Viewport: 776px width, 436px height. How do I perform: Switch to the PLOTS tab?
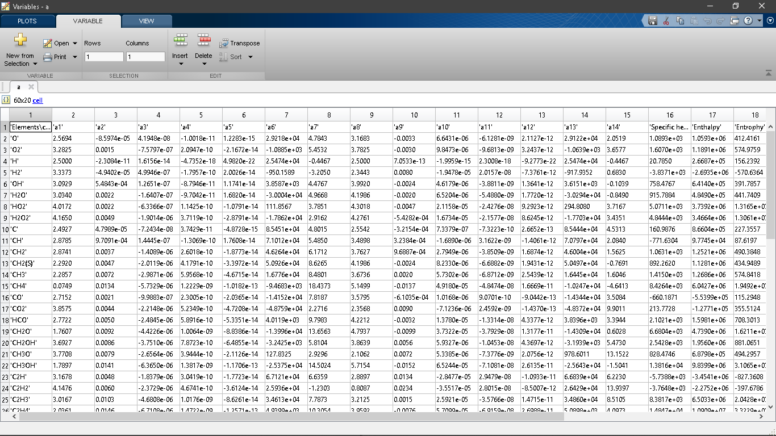pyautogui.click(x=27, y=21)
